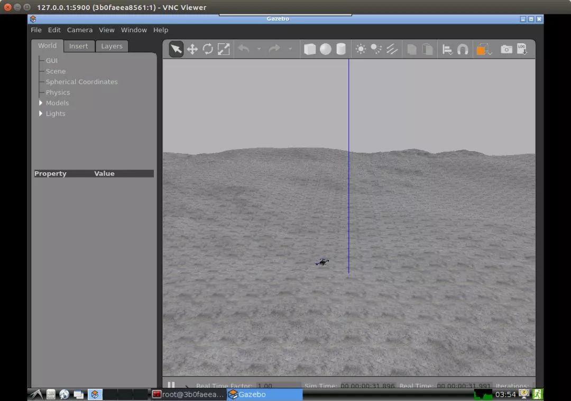Open the Camera menu

tap(79, 30)
